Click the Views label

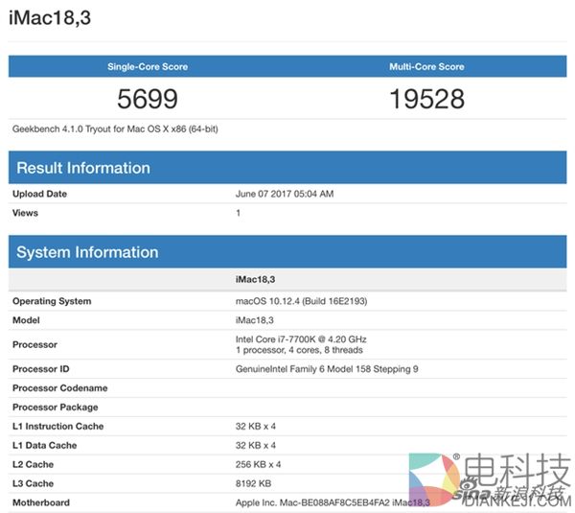pos(25,213)
